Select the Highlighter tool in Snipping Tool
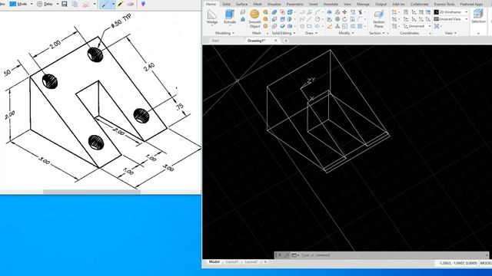Screen dimensions: 492x276 [x=121, y=4]
